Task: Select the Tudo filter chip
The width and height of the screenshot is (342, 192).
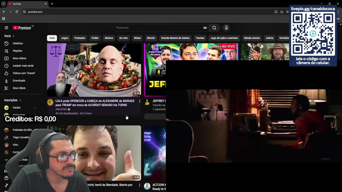Action: [52, 38]
